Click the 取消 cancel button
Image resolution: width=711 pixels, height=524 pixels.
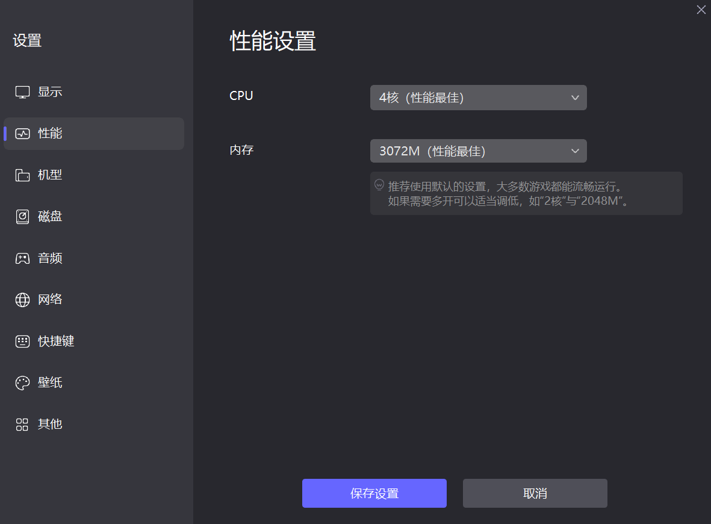535,493
